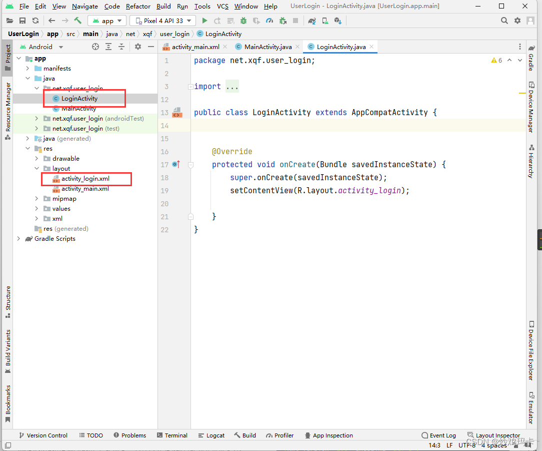Expand the manifests folder in tree
The height and width of the screenshot is (451, 542).
[27, 69]
